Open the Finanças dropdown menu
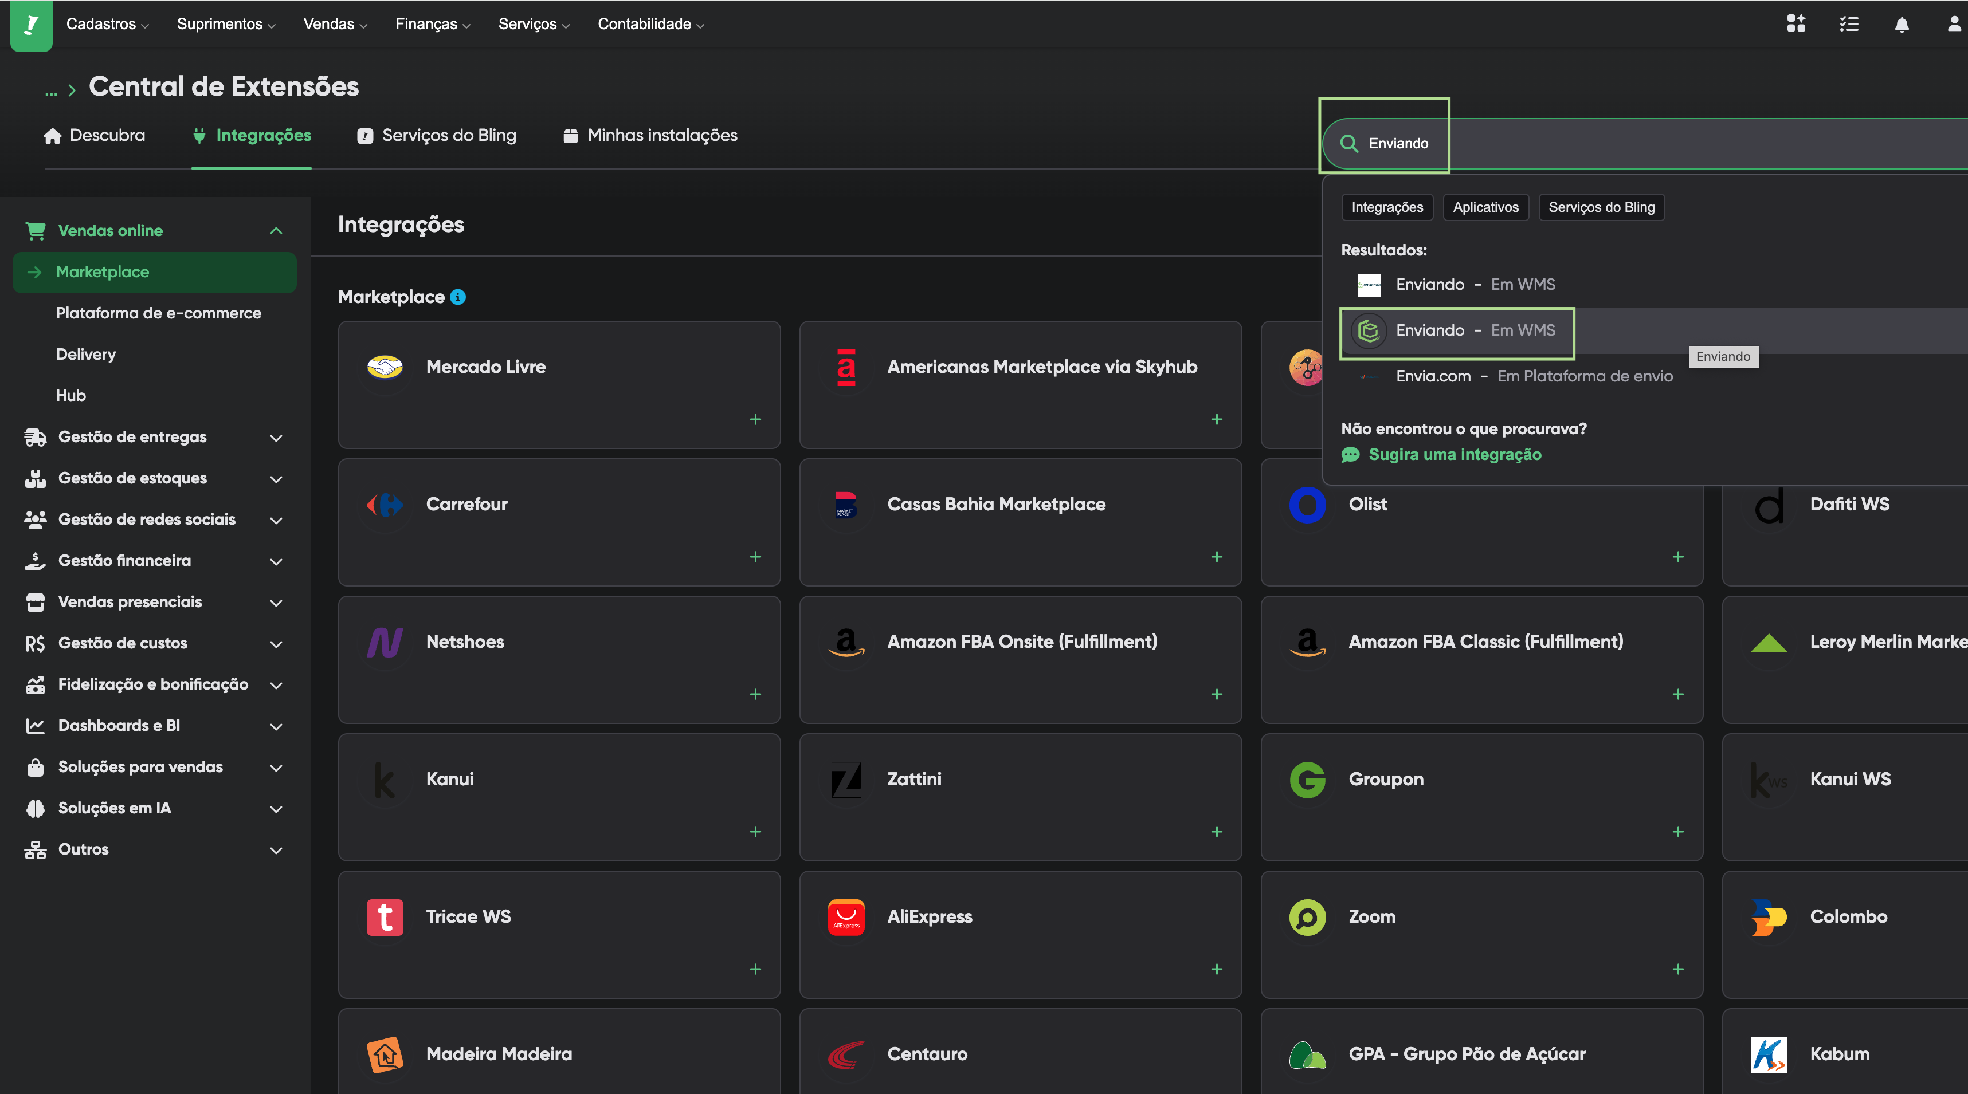The height and width of the screenshot is (1094, 1968). pyautogui.click(x=433, y=25)
